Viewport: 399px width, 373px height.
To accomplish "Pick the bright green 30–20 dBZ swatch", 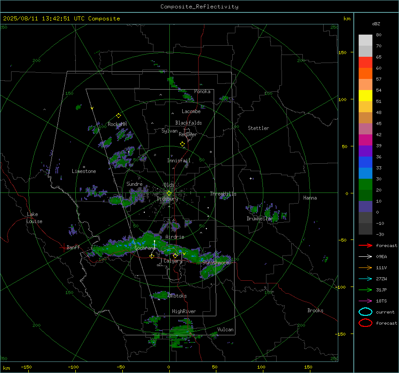I will click(x=365, y=185).
